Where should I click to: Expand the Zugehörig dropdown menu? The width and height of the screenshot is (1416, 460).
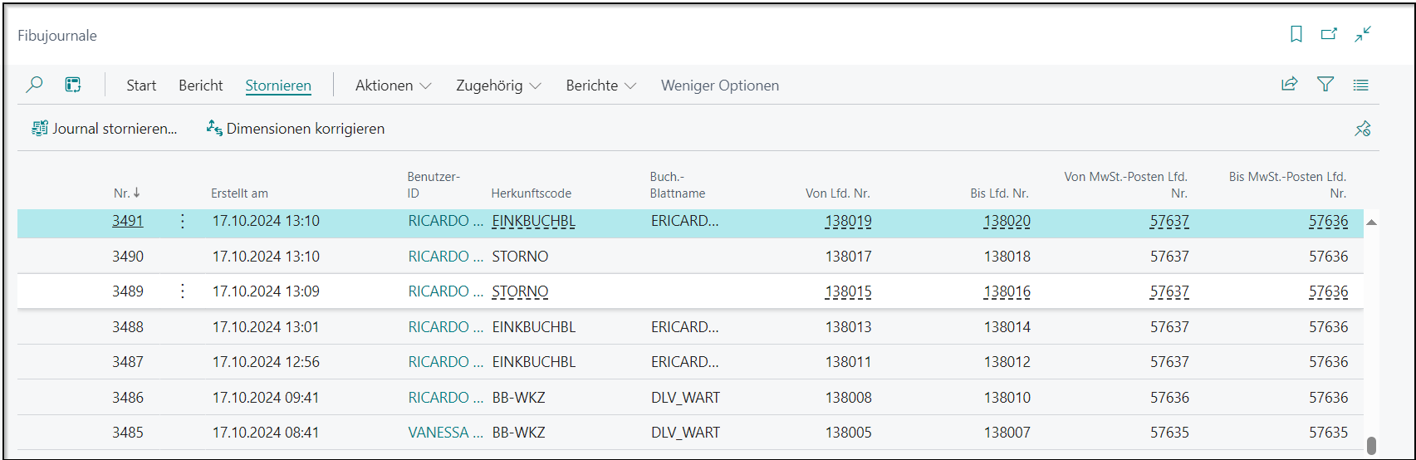tap(498, 86)
